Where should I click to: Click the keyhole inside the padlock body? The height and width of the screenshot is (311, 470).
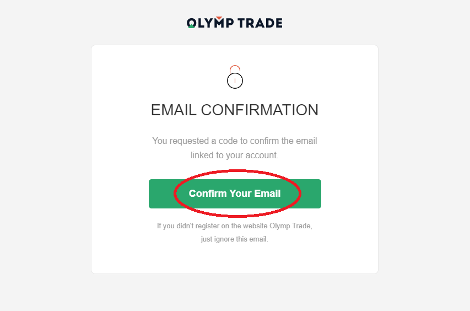click(x=235, y=81)
